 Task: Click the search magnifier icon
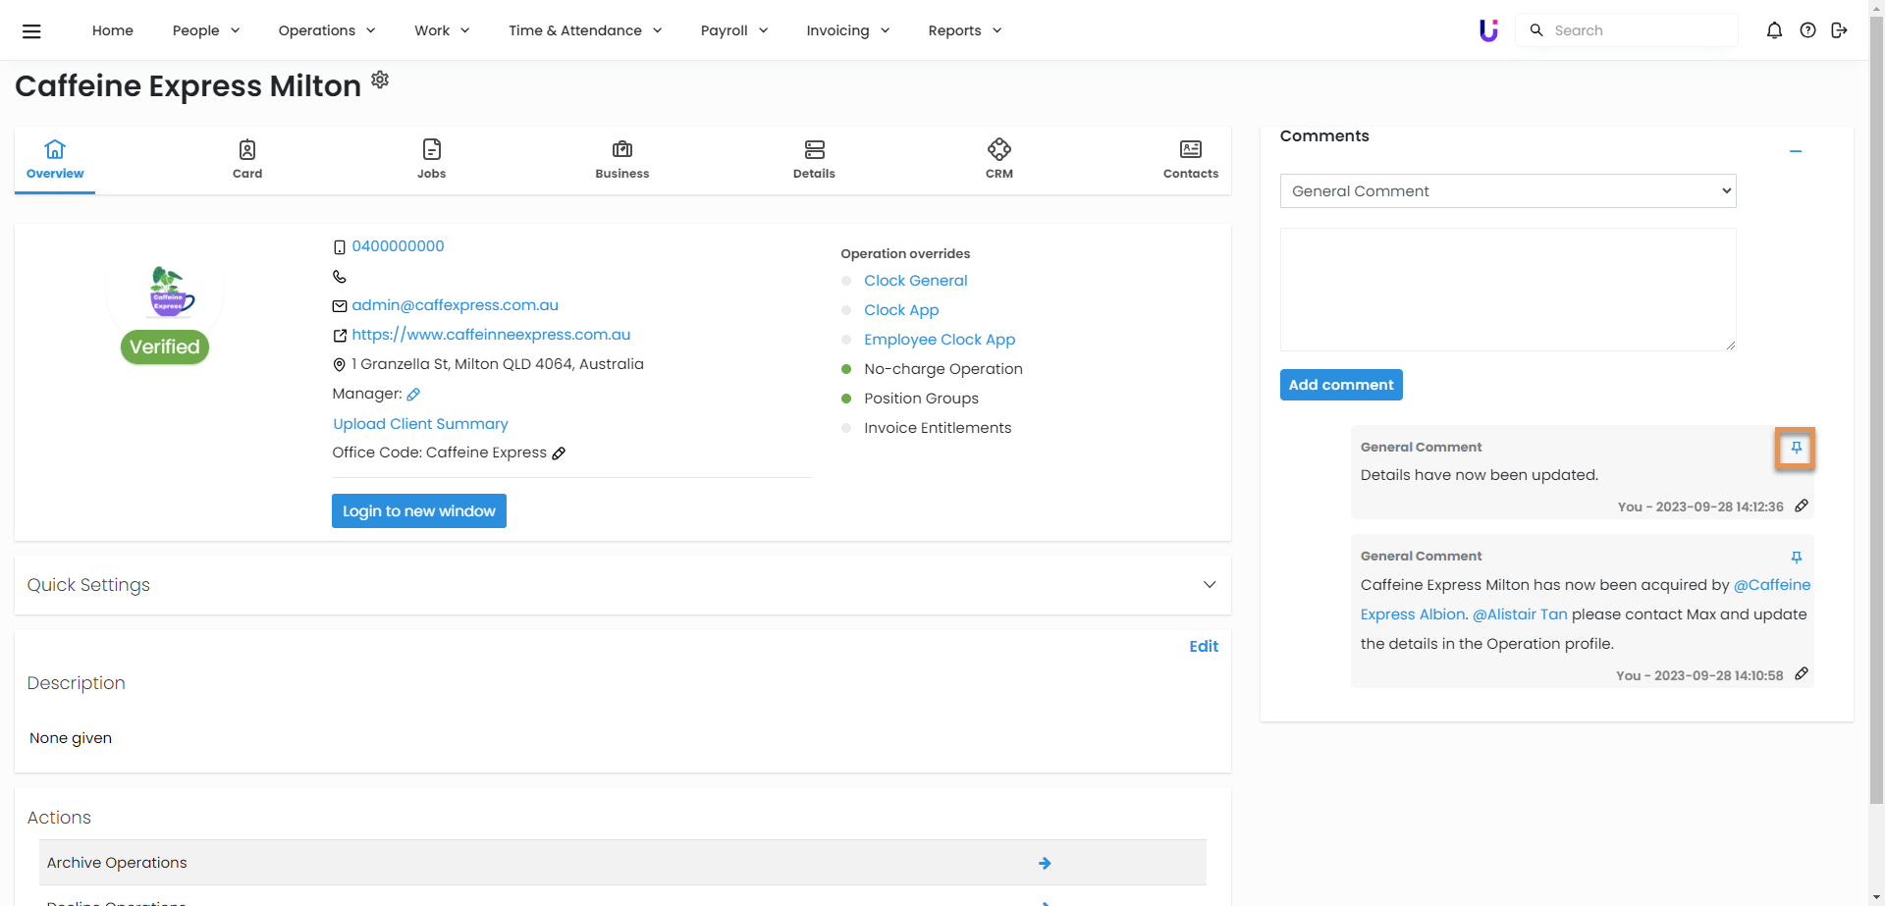[x=1536, y=30]
